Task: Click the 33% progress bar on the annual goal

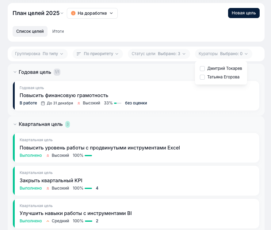Action: (117, 103)
